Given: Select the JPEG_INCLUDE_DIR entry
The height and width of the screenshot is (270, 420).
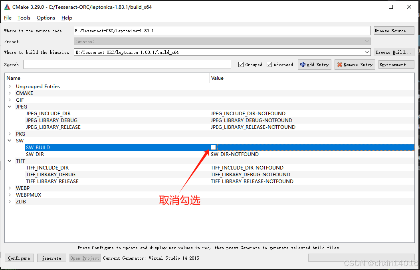Looking at the screenshot, I should [x=48, y=113].
